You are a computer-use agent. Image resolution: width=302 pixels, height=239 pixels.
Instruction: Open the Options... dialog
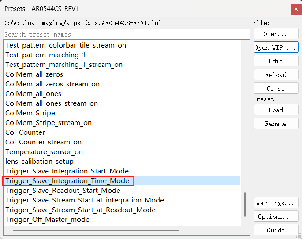point(276,217)
